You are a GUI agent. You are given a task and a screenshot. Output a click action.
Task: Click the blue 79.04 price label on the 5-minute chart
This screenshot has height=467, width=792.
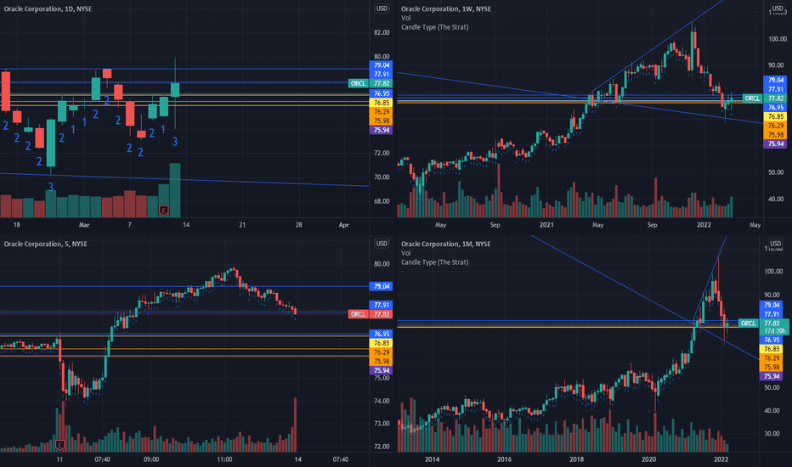(x=382, y=286)
